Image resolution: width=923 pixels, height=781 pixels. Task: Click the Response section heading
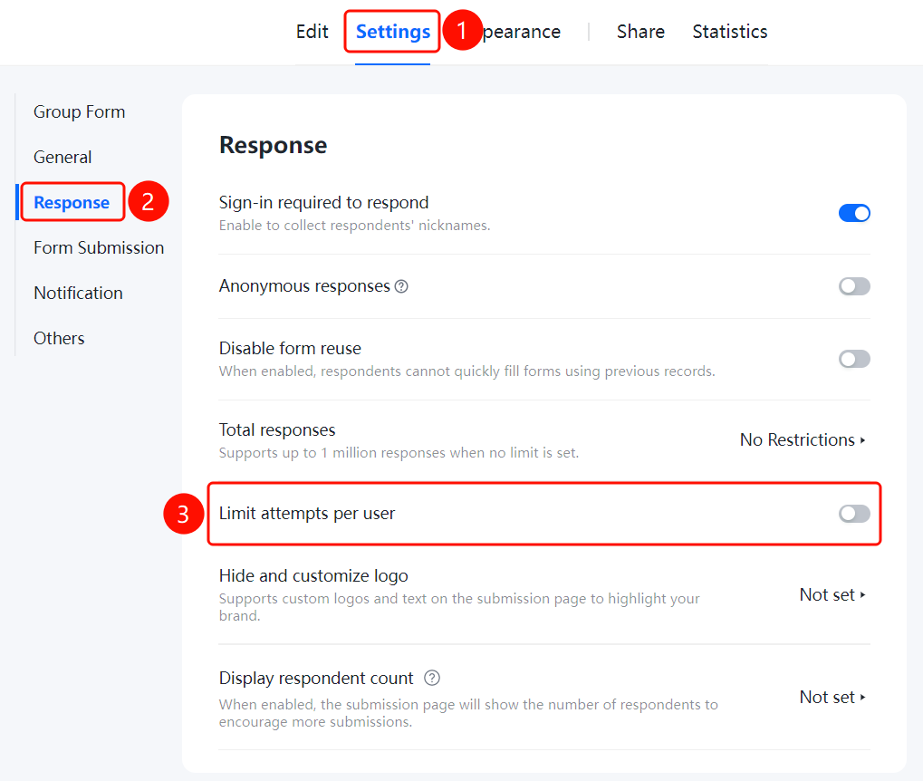[274, 145]
